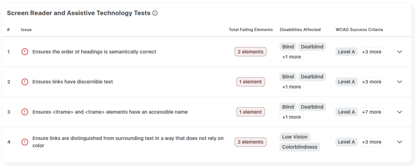Screen dimensions: 417x166
Task: Open the '1 element' badge for iframe issue
Action: click(x=250, y=112)
